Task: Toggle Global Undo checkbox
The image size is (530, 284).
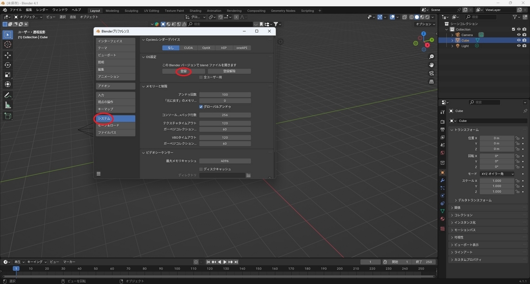Action: (201, 107)
